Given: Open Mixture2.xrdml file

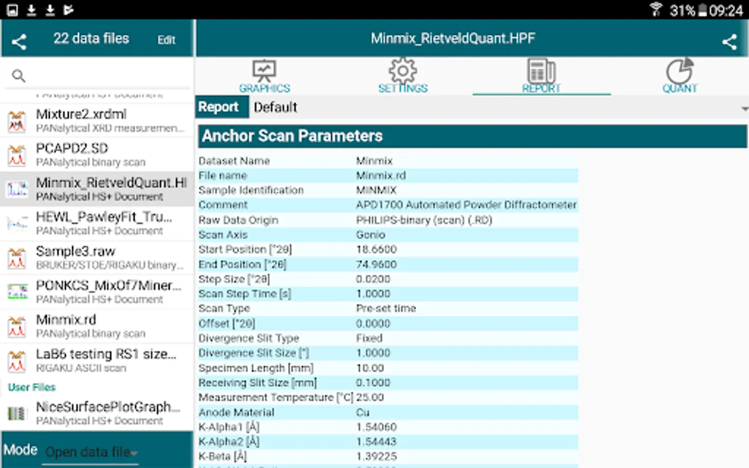Looking at the screenshot, I should click(97, 120).
